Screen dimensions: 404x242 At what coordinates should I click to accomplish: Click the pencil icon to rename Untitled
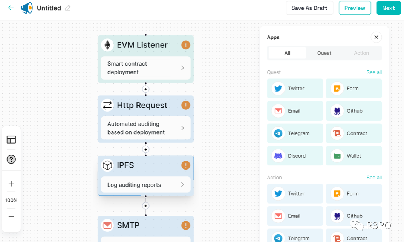coord(68,8)
